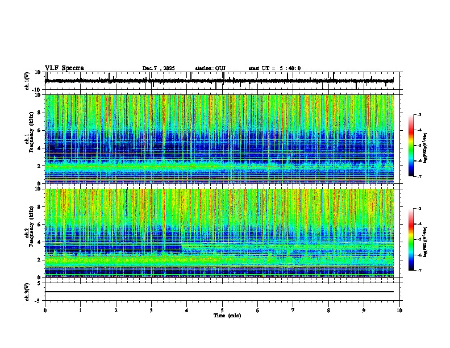Click inside the ch.2 spectrogram plot

tap(219, 233)
